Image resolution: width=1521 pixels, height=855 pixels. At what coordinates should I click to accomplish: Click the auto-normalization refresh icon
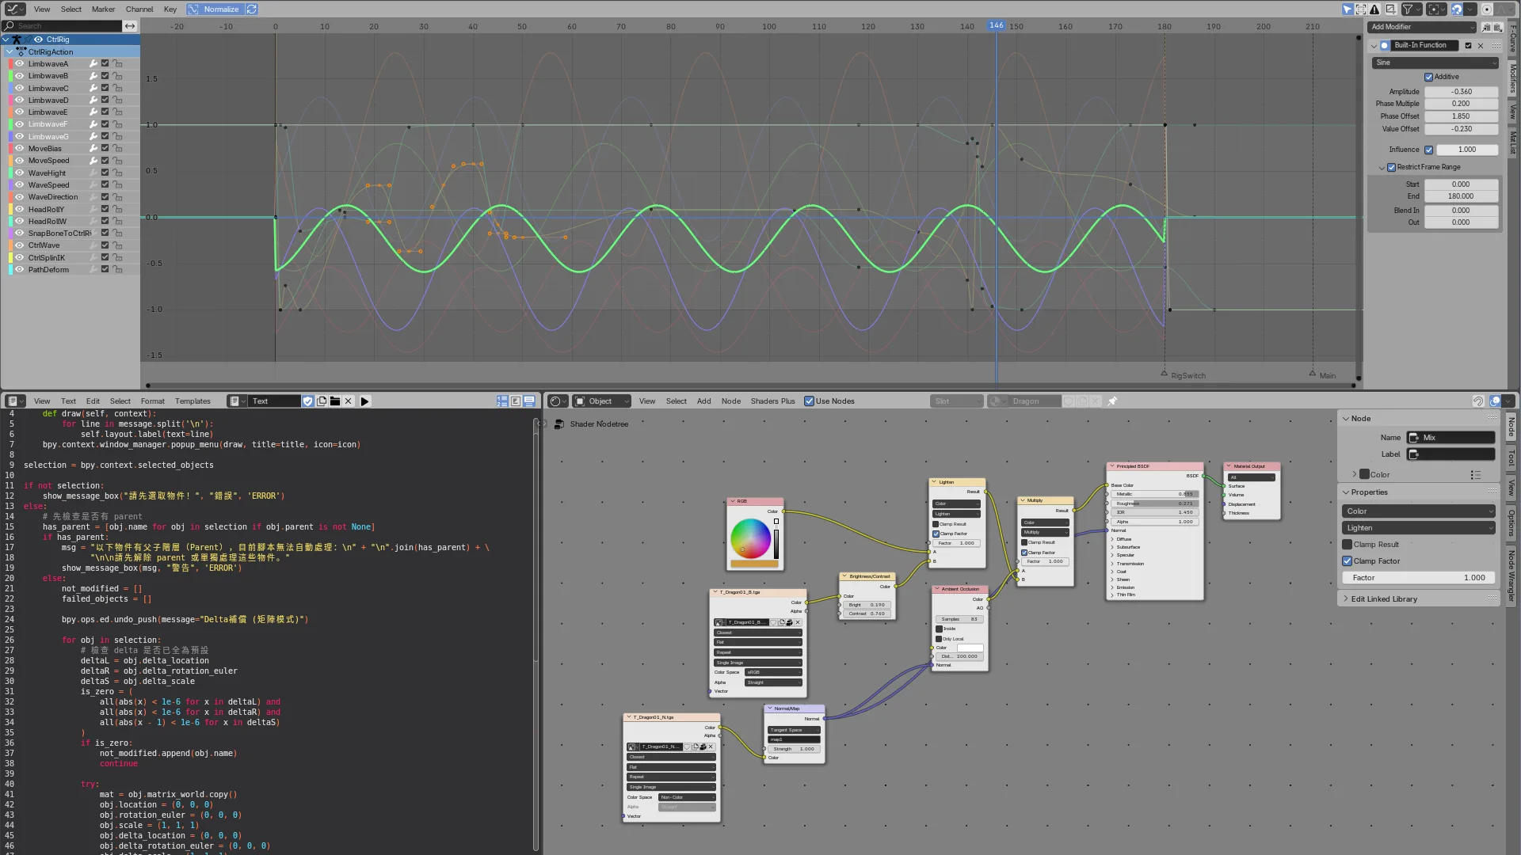252,9
